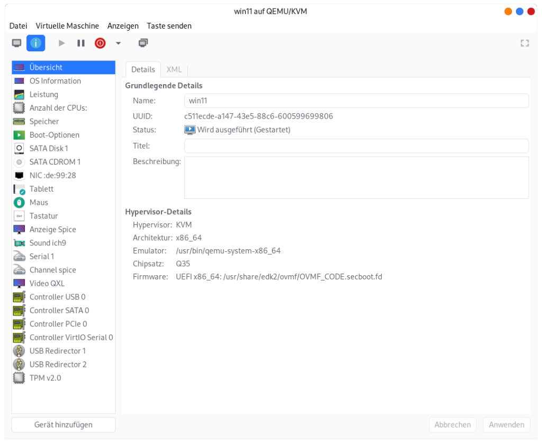Click the orange window minimize button
542x444 pixels.
(x=508, y=12)
